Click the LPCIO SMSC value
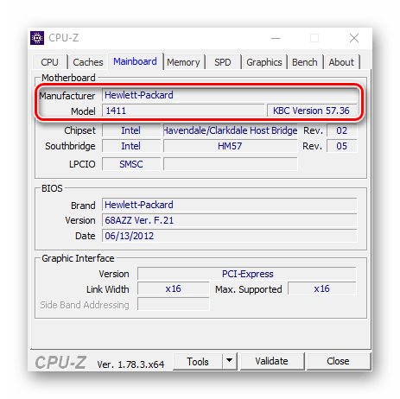The image size is (400, 399). click(x=131, y=164)
